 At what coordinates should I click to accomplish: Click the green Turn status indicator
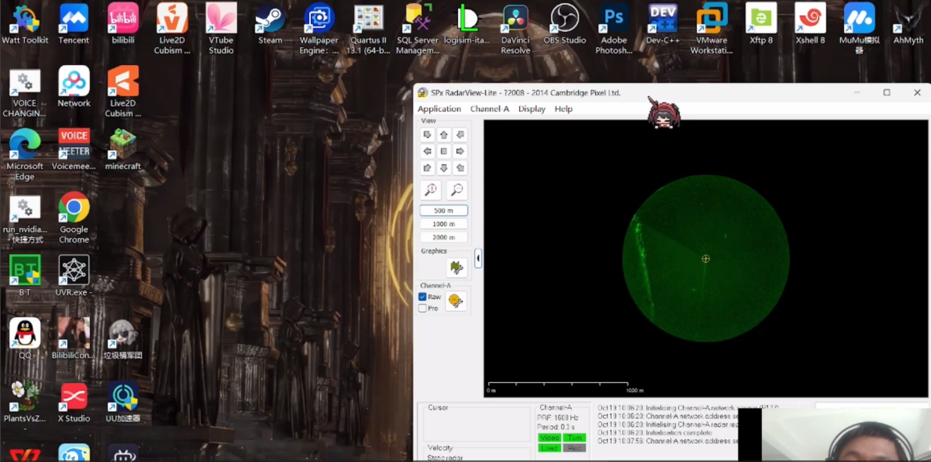click(574, 438)
